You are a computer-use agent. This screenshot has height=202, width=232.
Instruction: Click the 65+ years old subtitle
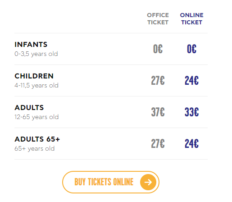pyautogui.click(x=35, y=149)
